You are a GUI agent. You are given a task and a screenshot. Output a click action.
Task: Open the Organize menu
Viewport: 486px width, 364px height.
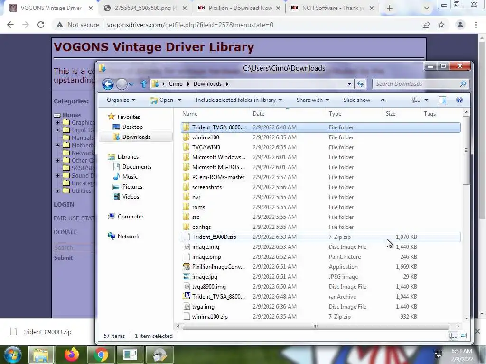[121, 100]
